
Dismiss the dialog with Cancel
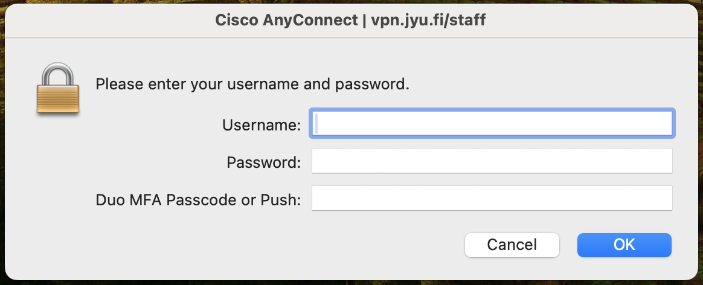click(x=512, y=245)
